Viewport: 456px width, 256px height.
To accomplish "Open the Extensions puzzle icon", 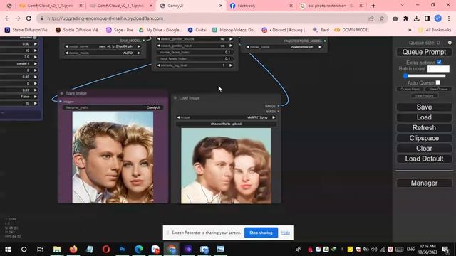I will [405, 18].
